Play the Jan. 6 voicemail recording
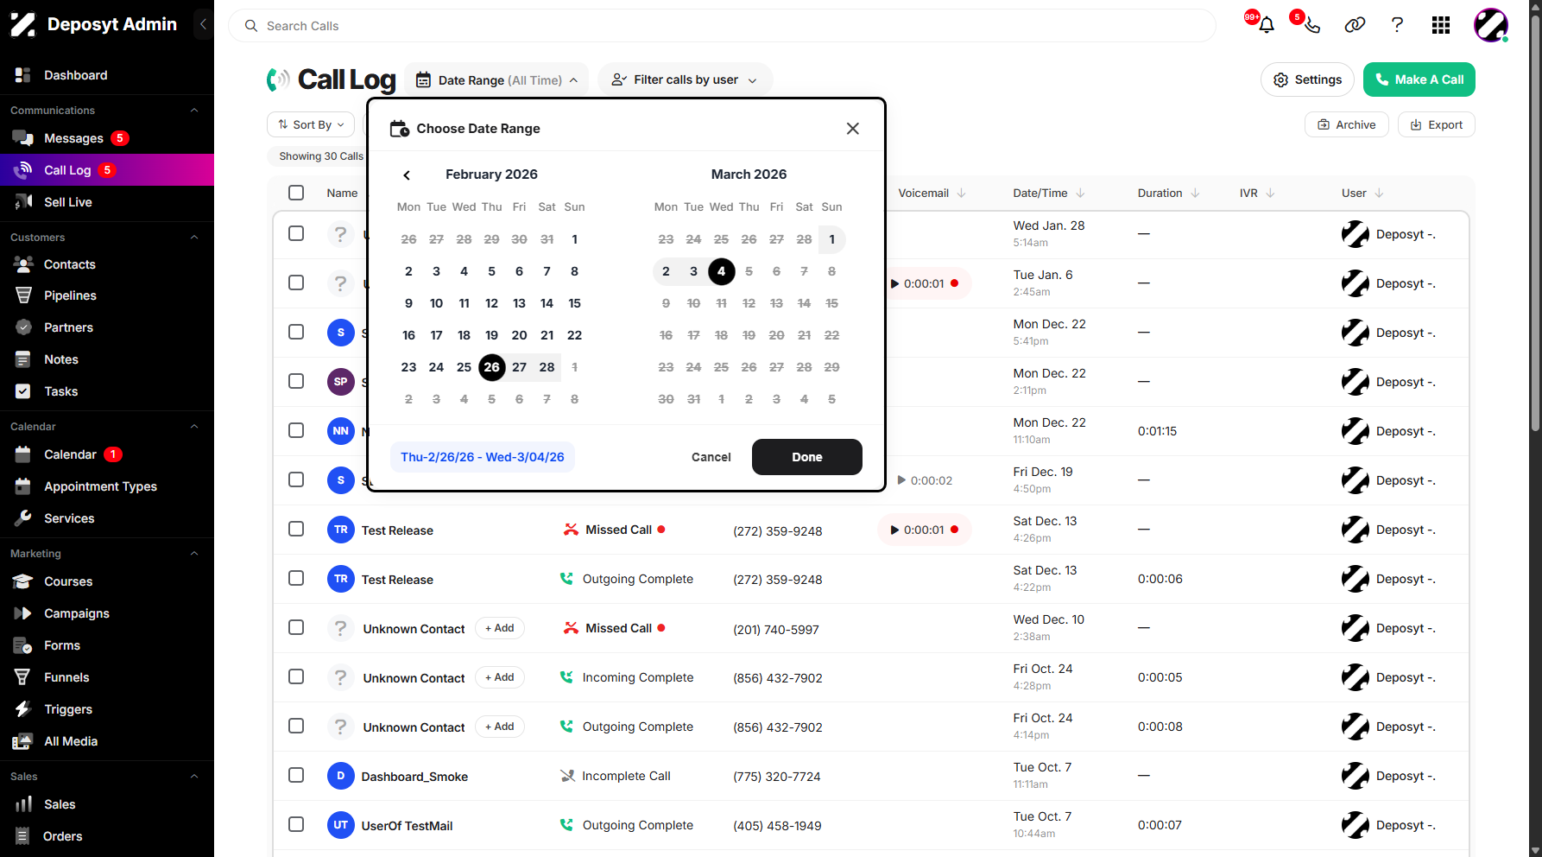The width and height of the screenshot is (1542, 857). [x=895, y=283]
